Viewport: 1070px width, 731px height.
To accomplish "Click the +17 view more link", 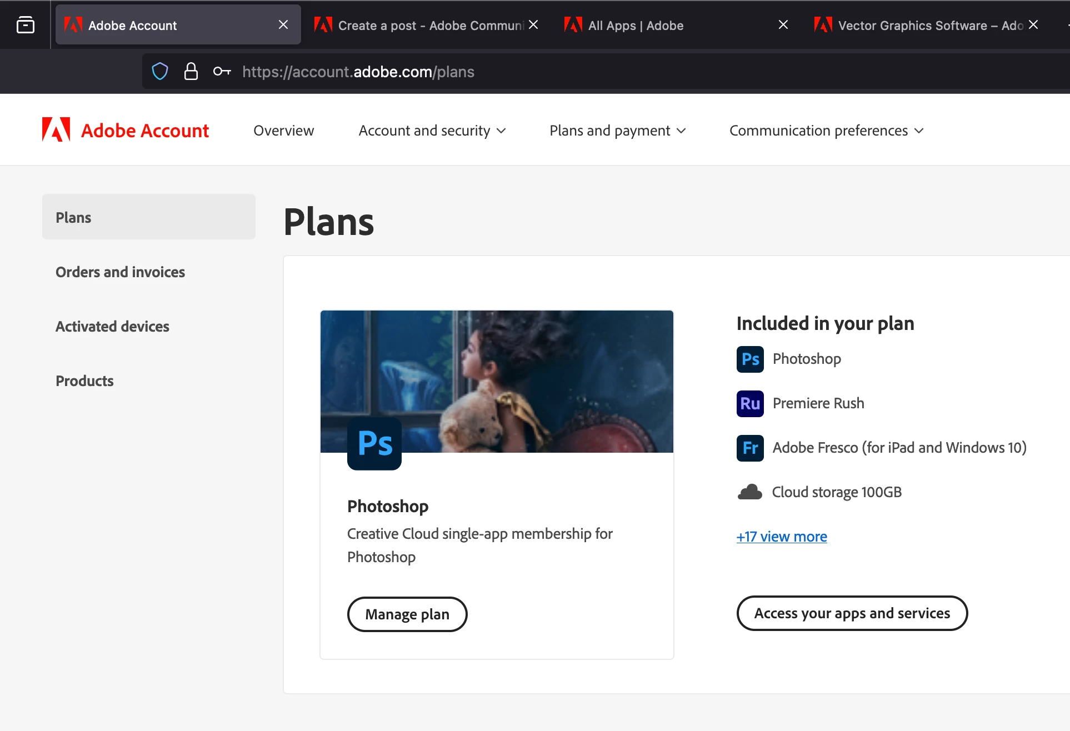I will (781, 537).
